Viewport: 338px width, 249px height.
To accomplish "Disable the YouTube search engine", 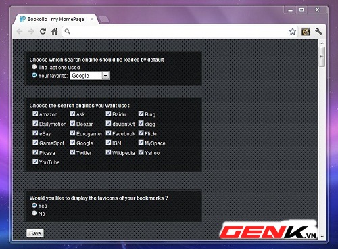I will coord(35,162).
